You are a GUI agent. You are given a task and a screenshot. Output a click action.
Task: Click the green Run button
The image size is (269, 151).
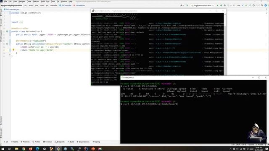[217, 5]
